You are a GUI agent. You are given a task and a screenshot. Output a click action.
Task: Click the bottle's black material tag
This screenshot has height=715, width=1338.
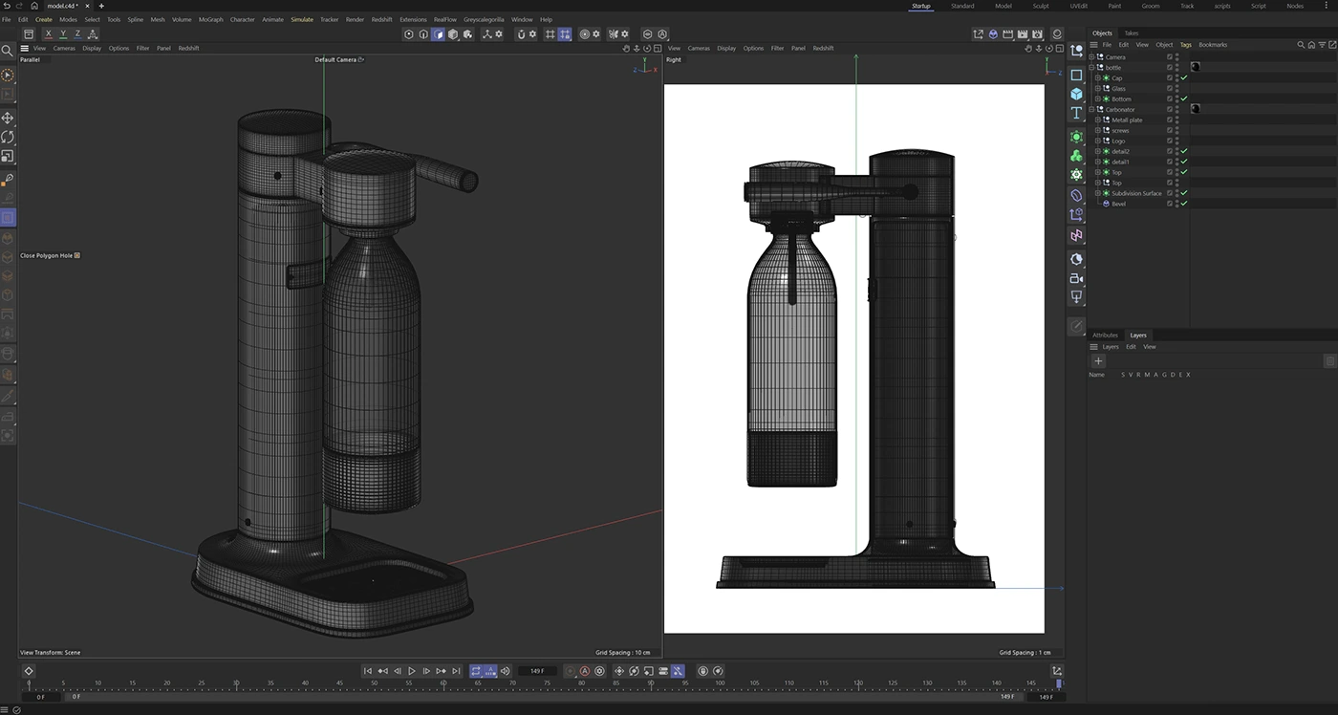point(1195,67)
